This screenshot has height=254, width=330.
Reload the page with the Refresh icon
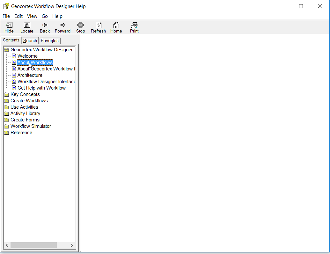99,25
